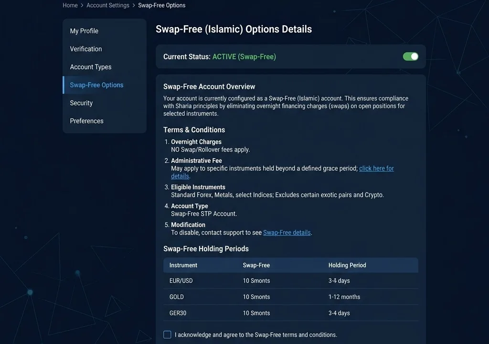
Task: Click the Holding Period column header
Action: 347,265
